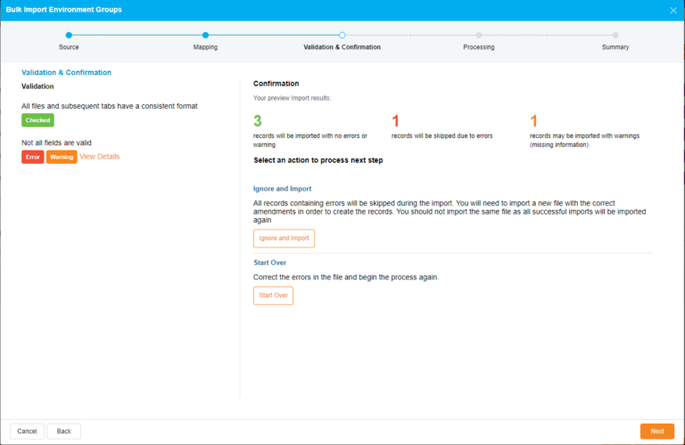Click the orange Warning badge

click(62, 157)
